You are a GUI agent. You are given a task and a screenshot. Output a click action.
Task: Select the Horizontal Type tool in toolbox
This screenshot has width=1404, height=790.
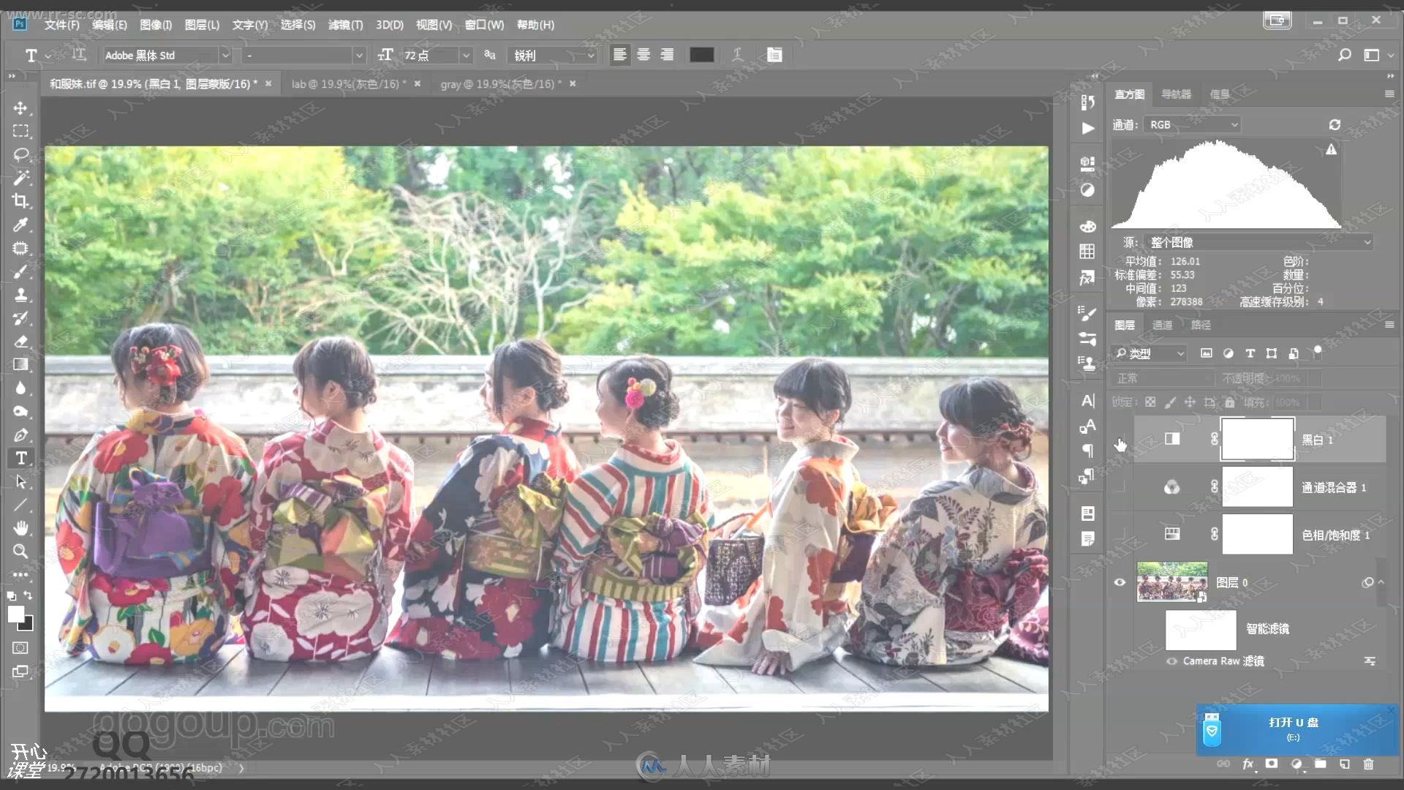click(x=21, y=459)
